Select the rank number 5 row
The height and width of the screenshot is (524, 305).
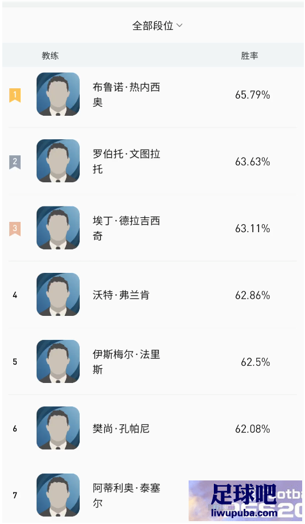pyautogui.click(x=152, y=362)
